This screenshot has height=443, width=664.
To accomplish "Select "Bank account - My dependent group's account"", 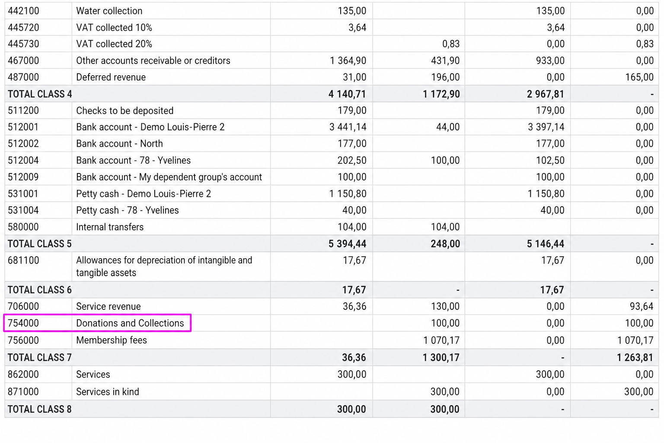I will [169, 177].
